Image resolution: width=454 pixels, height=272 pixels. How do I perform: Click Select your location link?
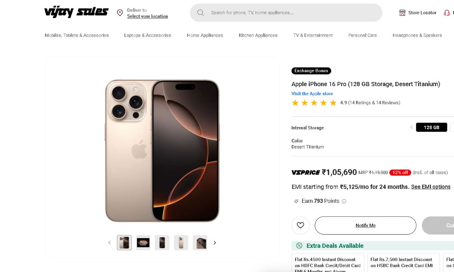pyautogui.click(x=148, y=16)
